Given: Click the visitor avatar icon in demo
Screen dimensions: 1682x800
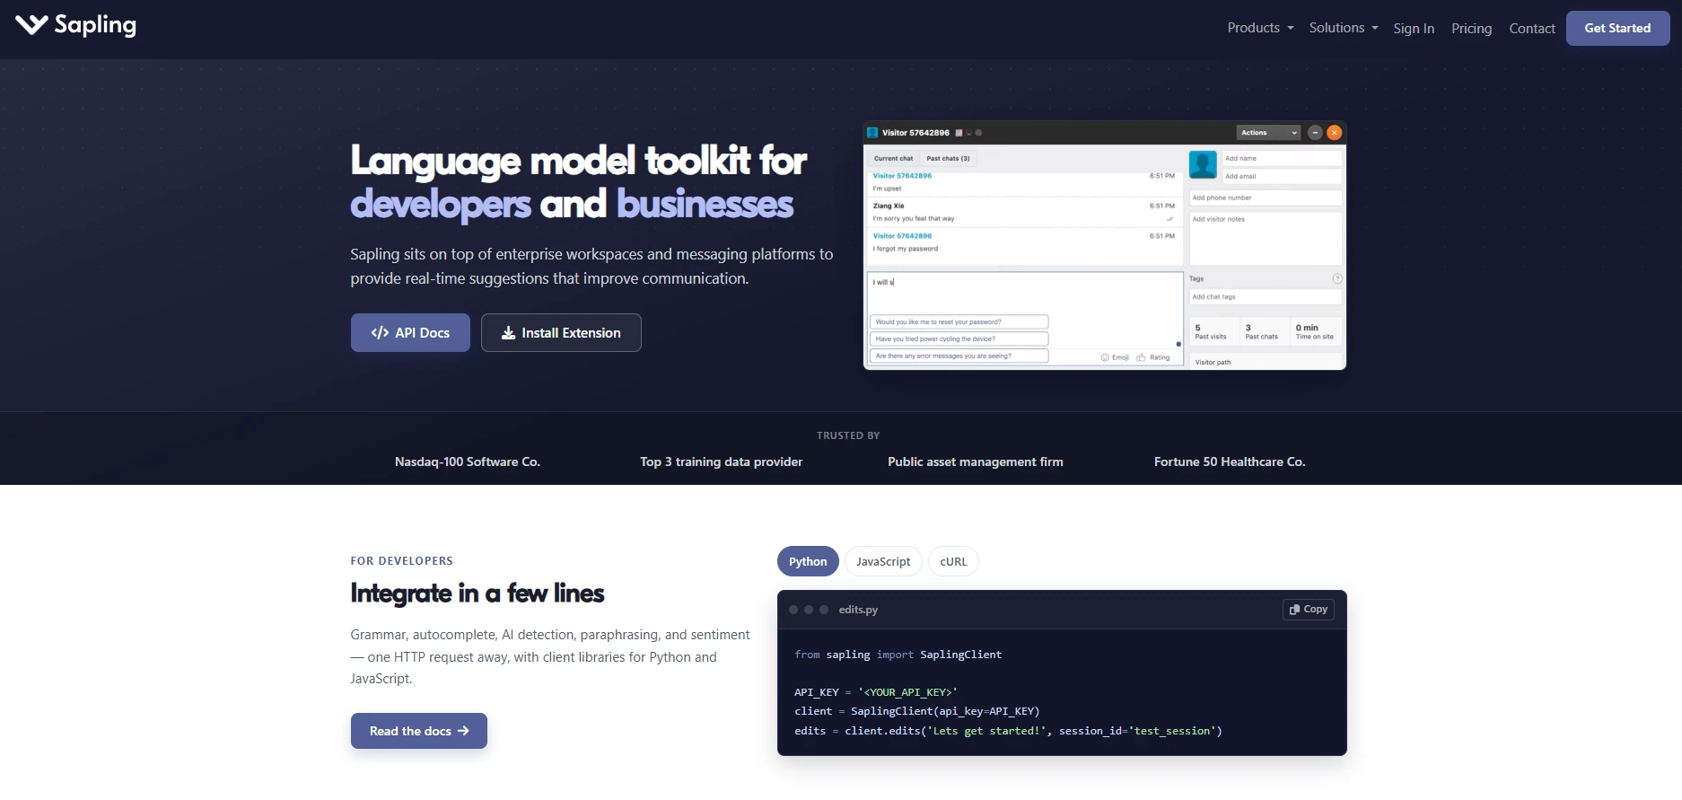Looking at the screenshot, I should pos(1203,165).
